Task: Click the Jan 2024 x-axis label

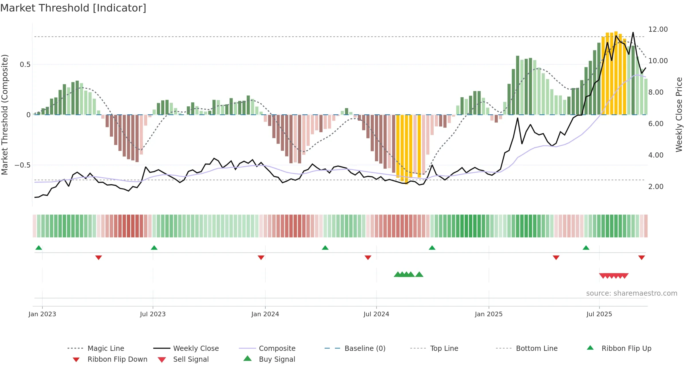Action: tap(265, 314)
